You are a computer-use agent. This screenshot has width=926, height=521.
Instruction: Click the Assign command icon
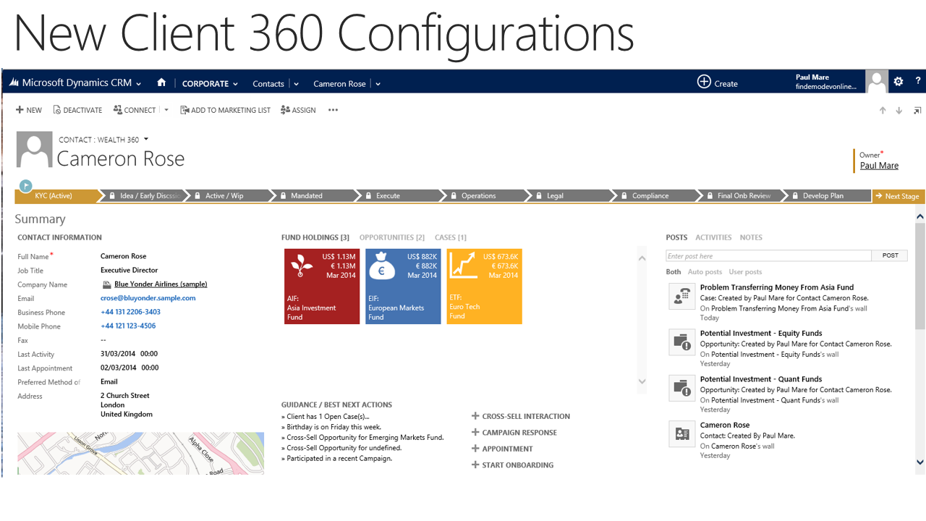[x=286, y=110]
